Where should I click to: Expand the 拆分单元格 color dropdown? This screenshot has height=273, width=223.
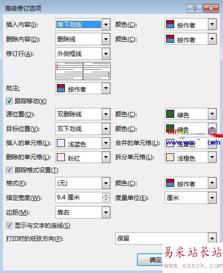(x=212, y=157)
